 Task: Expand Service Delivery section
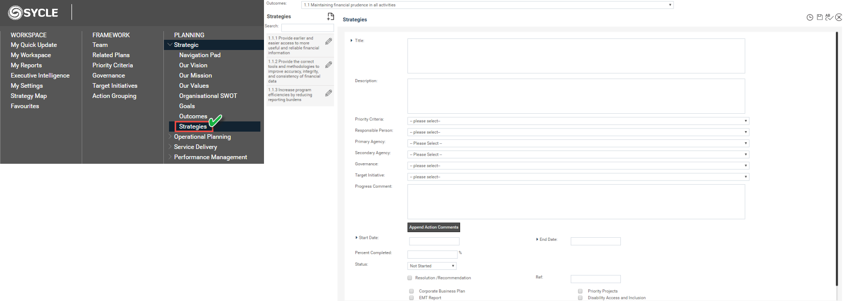(170, 147)
